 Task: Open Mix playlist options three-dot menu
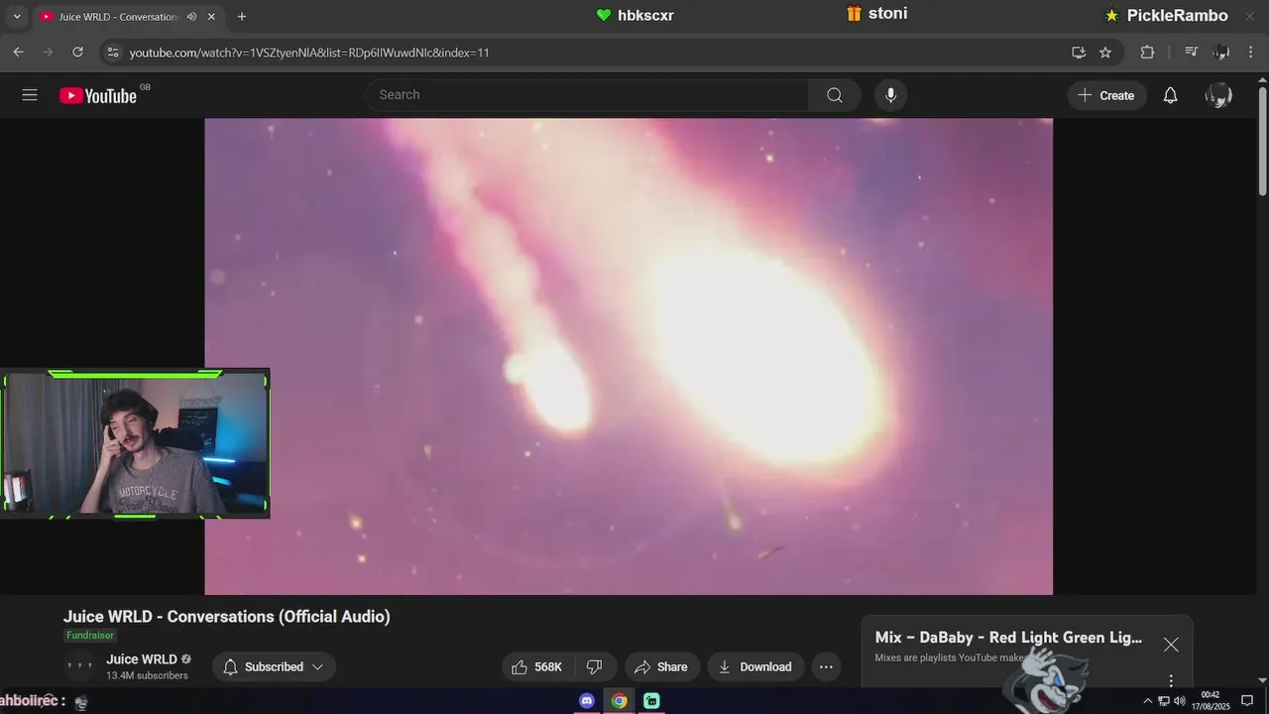(1171, 680)
